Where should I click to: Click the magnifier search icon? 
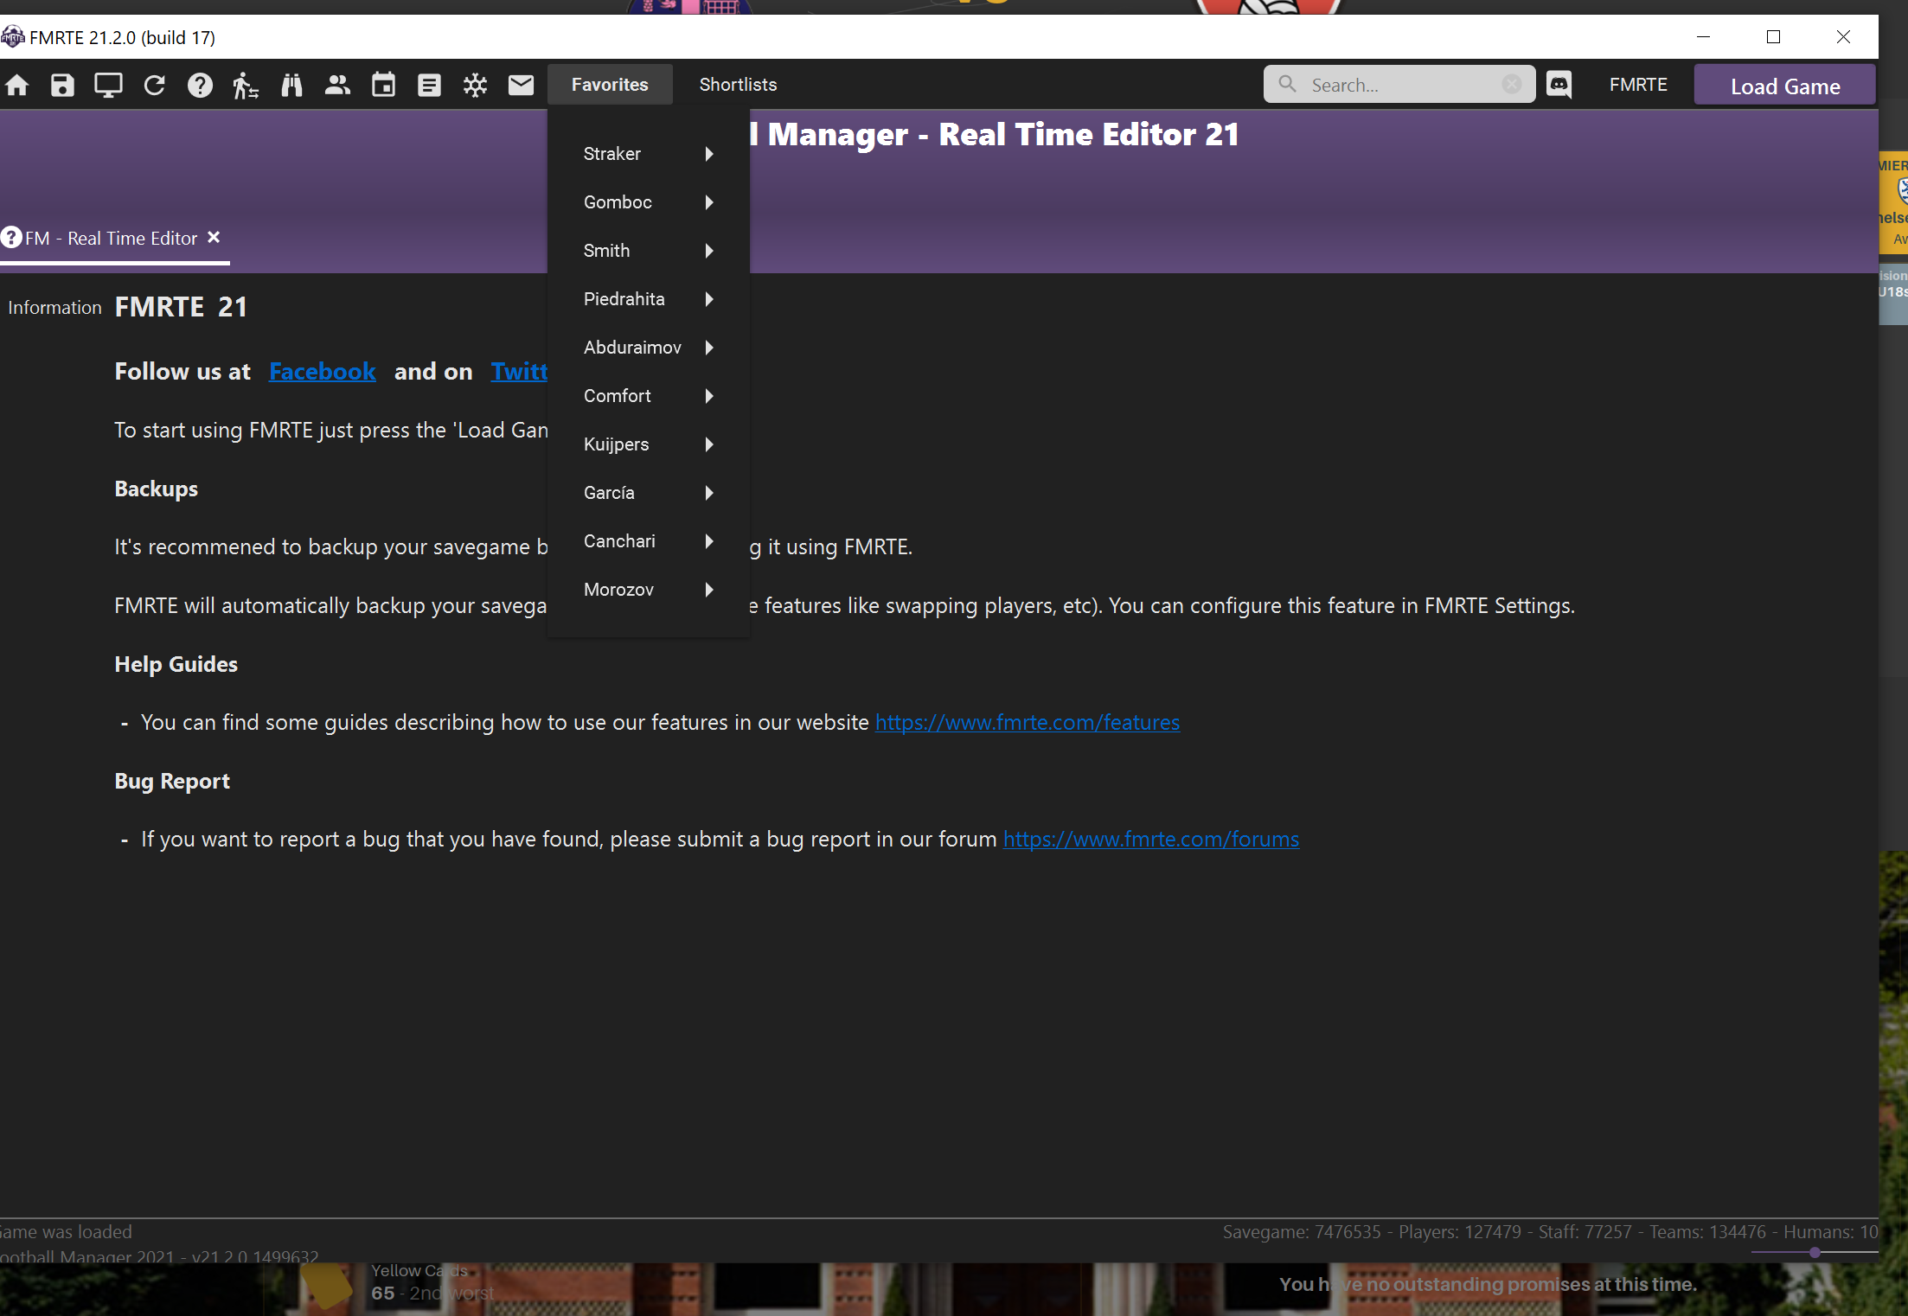(x=1287, y=84)
